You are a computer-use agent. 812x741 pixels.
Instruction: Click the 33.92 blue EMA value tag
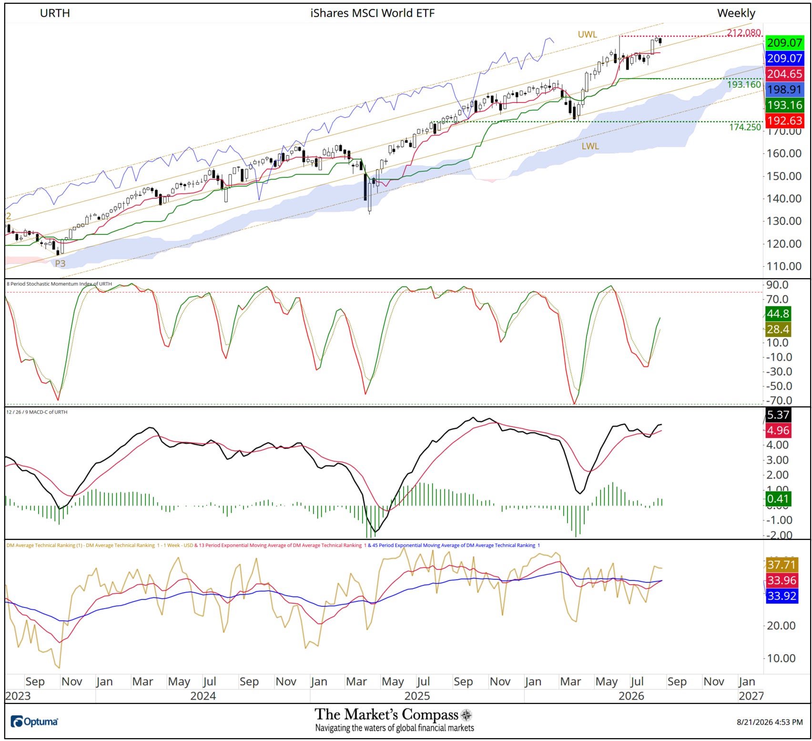click(x=782, y=596)
